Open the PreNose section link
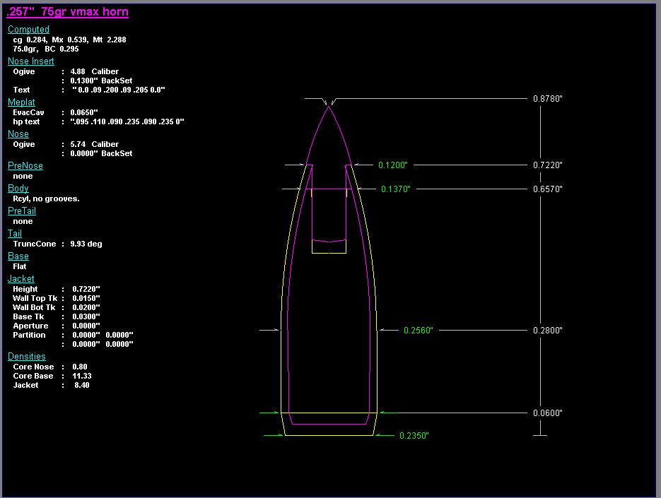661x498 pixels. coord(25,165)
